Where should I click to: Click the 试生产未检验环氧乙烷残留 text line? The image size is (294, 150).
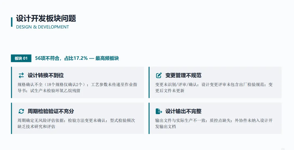(55, 91)
